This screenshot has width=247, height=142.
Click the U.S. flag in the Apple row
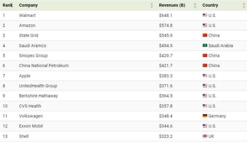(x=205, y=76)
